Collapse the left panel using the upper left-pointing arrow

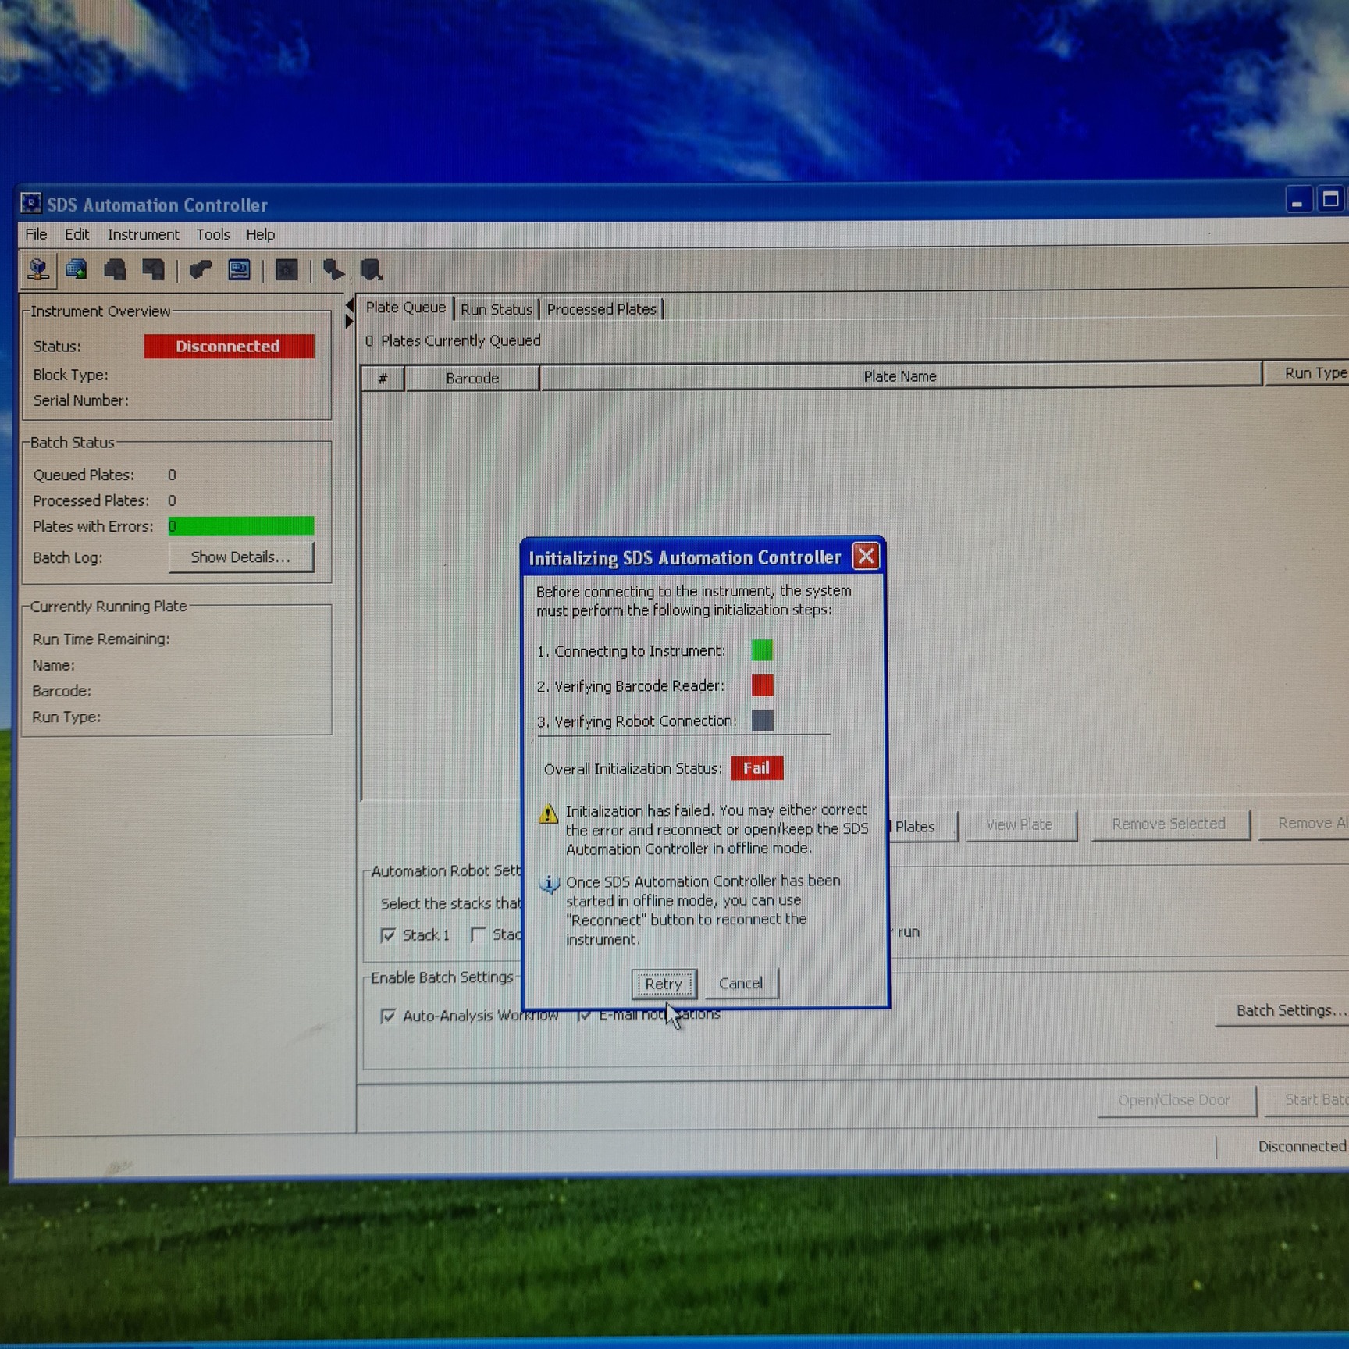[350, 305]
